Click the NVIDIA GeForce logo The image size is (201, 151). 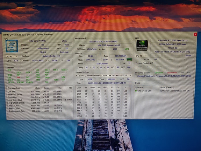pos(142,45)
